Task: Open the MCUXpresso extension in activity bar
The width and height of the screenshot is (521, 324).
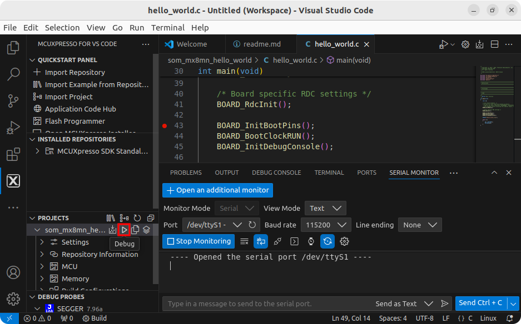Action: coord(13,181)
